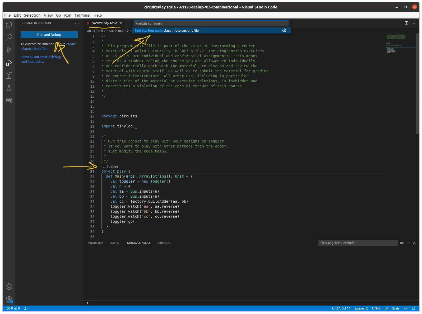
Task: Open the Terminal menu in menu bar
Action: tap(82, 15)
